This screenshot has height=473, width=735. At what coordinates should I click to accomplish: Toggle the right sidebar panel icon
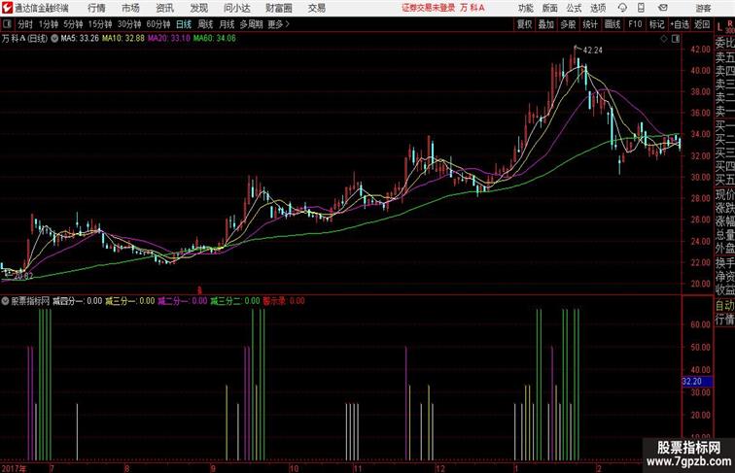(676, 39)
